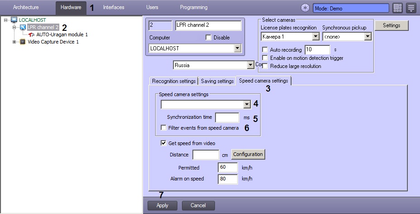Check Reduce large resolution option

(265, 66)
